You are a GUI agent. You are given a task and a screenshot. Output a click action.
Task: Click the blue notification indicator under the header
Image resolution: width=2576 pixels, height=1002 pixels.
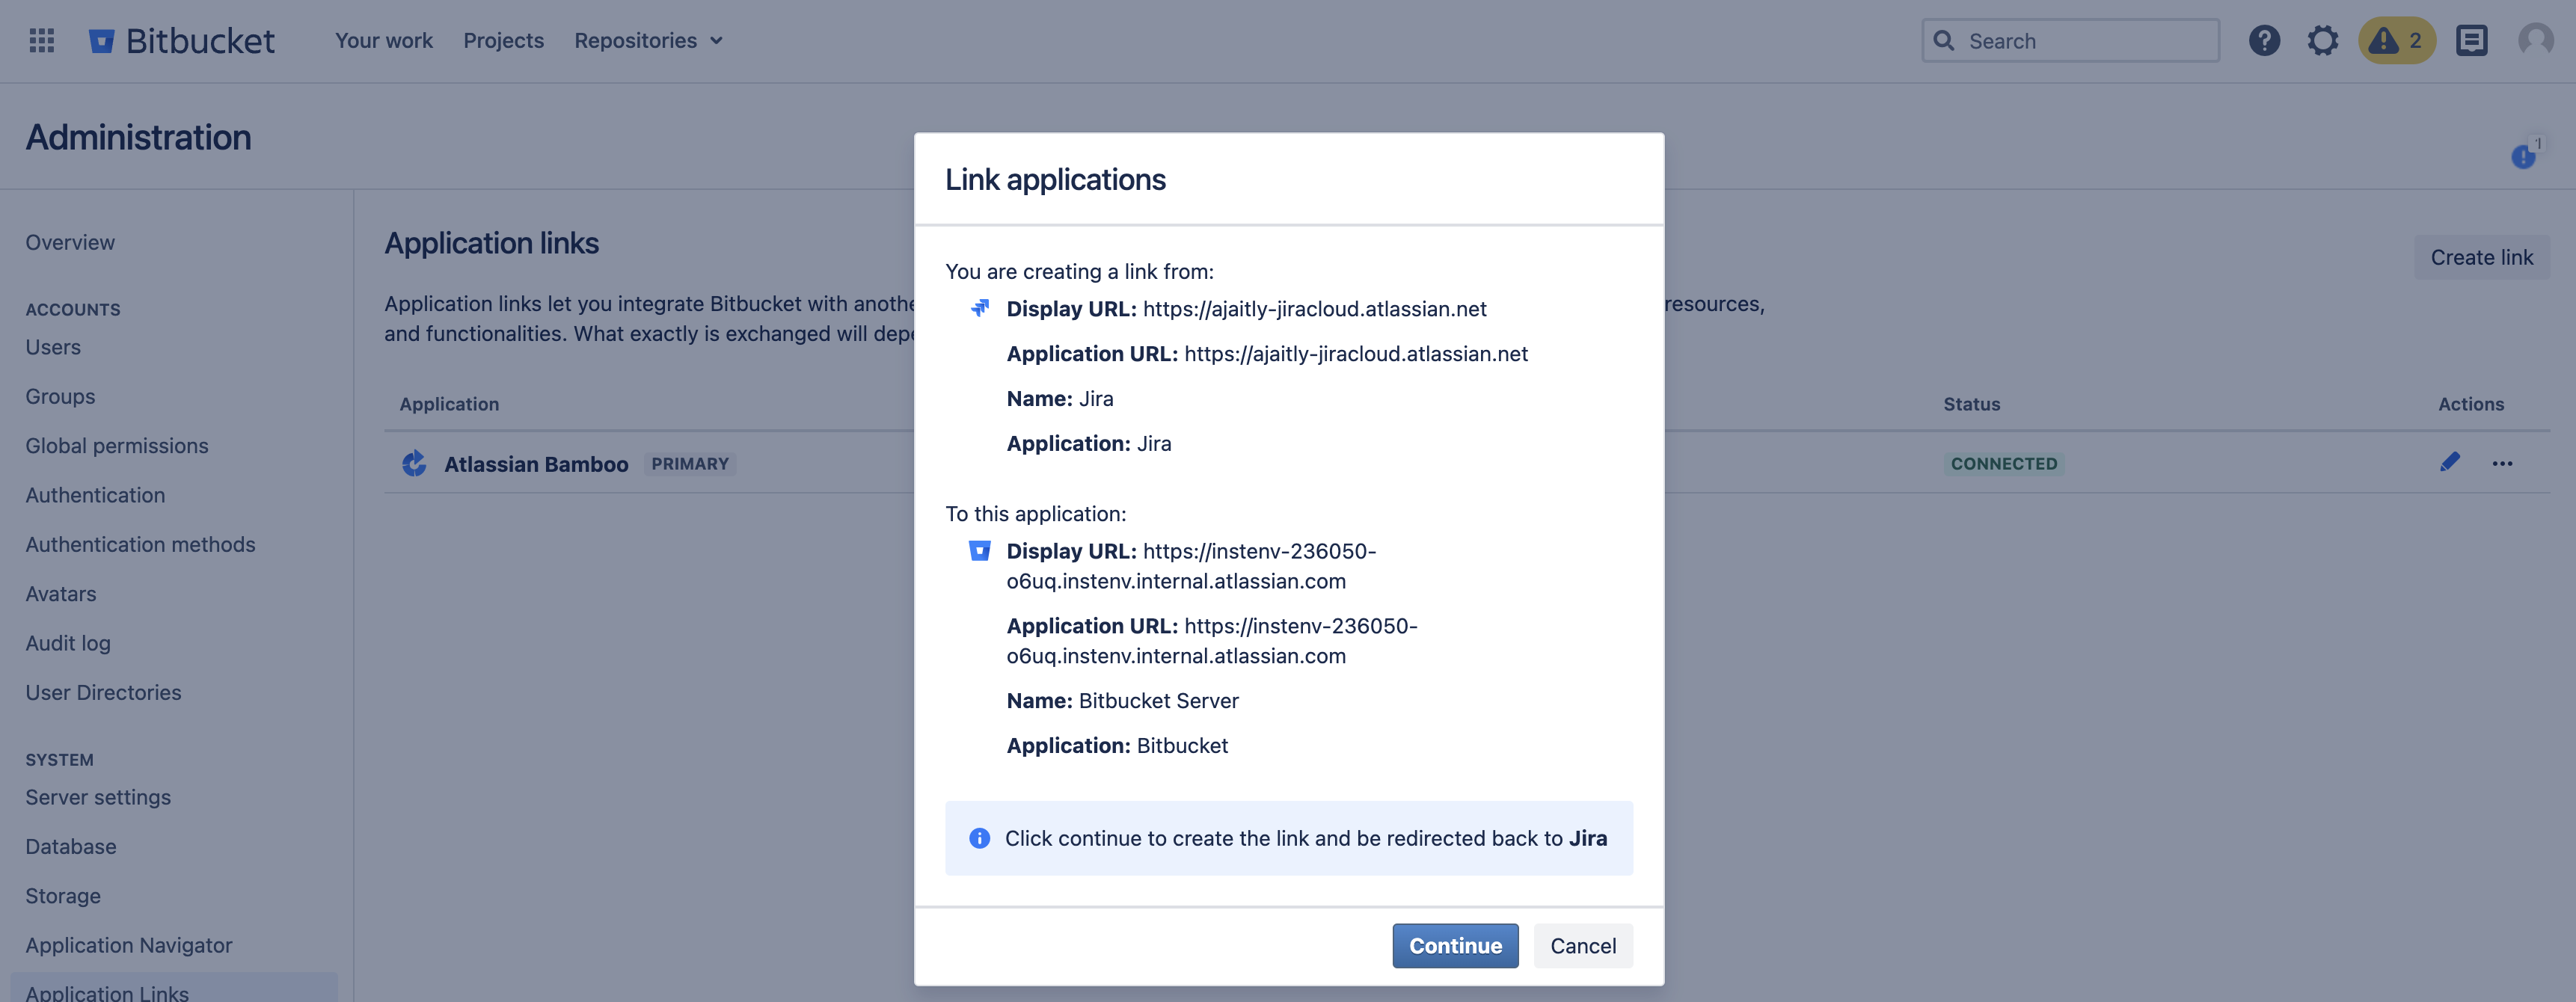2523,156
